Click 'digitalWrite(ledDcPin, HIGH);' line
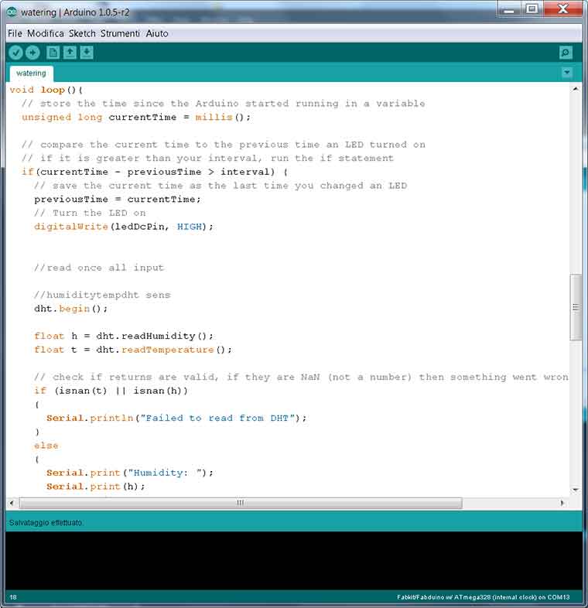588x608 pixels. coord(124,227)
